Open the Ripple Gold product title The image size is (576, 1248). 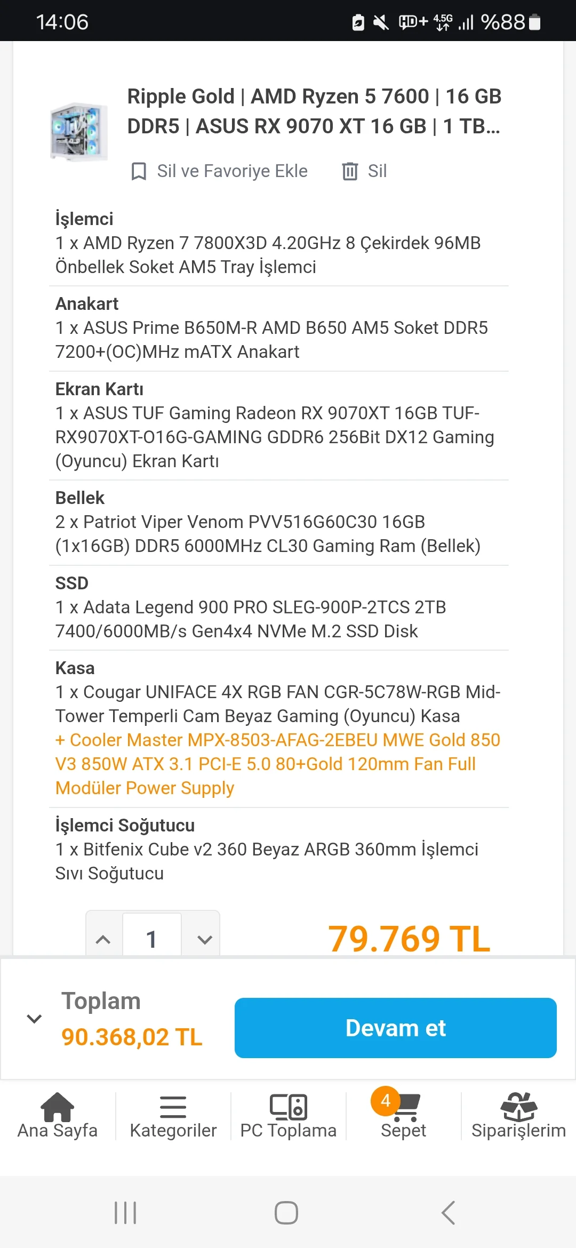pyautogui.click(x=314, y=111)
